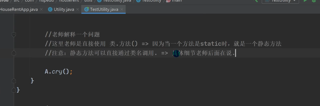Image resolution: width=320 pixels, height=106 pixels.
Task: Close the Utility.java editor tab
Action: tap(77, 9)
